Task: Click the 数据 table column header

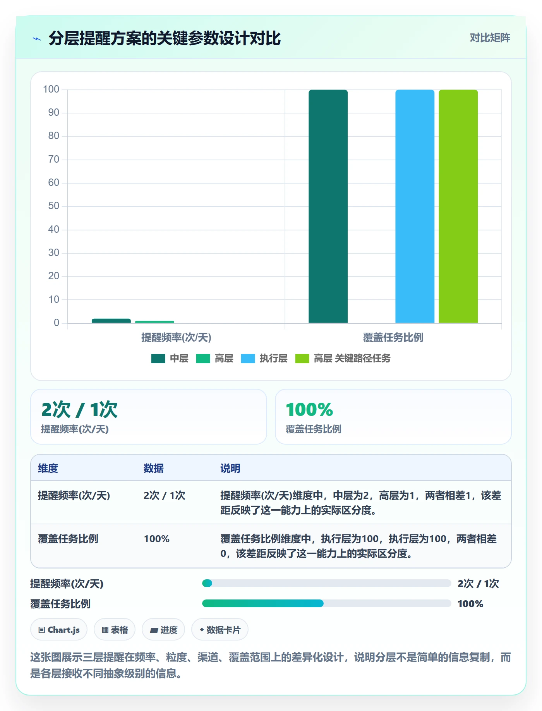Action: click(x=154, y=468)
